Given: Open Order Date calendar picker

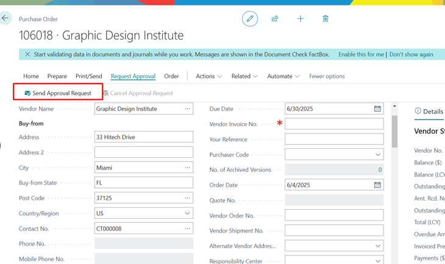Looking at the screenshot, I should coord(377,185).
